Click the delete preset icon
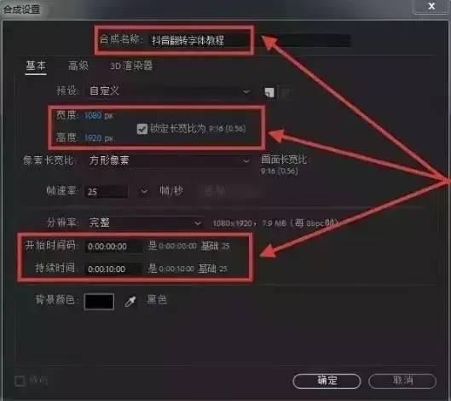The width and height of the screenshot is (451, 401). pyautogui.click(x=286, y=93)
